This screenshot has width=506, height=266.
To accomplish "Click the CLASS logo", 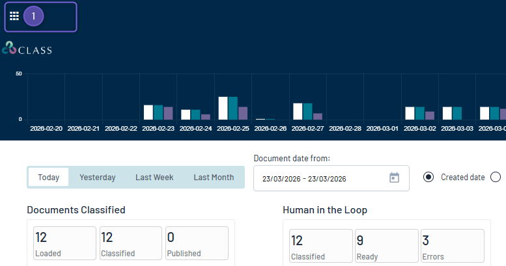I will [x=27, y=48].
